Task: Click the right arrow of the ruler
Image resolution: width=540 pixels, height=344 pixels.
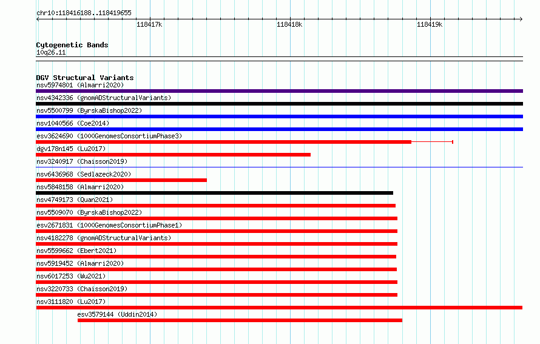Action: click(521, 19)
